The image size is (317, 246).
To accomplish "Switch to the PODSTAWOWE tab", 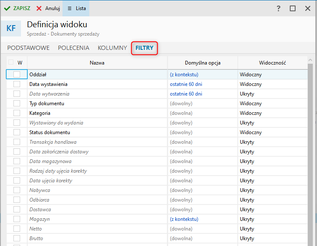I will coord(29,48).
